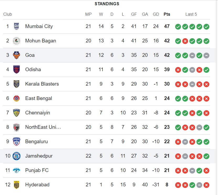This screenshot has width=218, height=195.
Task: Click Goa's last grey draw icon
Action: (206, 55)
